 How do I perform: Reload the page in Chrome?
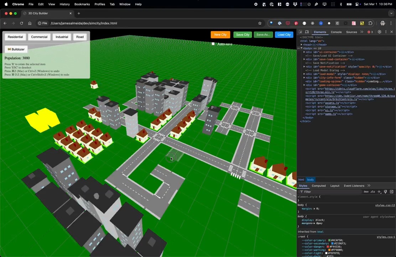tap(21, 23)
